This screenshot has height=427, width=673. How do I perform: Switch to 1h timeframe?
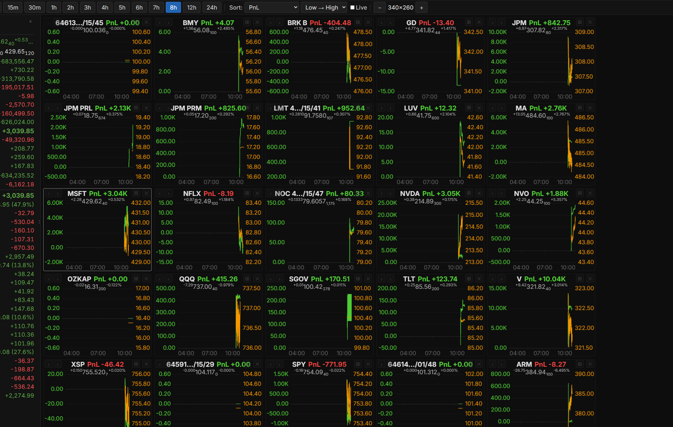[x=53, y=7]
